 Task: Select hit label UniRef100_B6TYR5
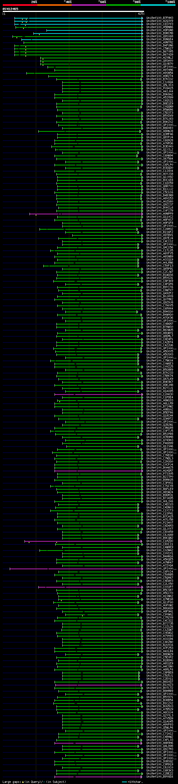160,52
